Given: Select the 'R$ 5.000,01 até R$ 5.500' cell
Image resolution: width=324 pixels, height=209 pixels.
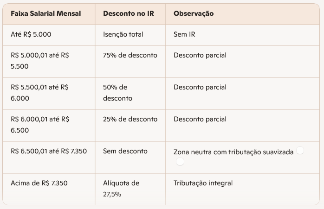Looking at the screenshot, I should (x=39, y=61).
